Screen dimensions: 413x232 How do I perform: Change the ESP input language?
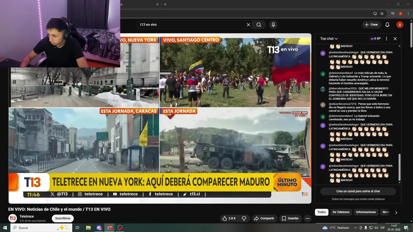click(x=383, y=228)
